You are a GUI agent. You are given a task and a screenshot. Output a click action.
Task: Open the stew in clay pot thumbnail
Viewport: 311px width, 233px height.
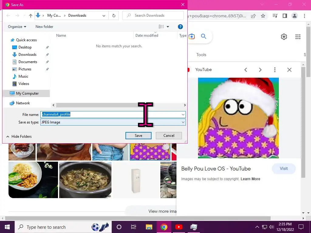85,180
